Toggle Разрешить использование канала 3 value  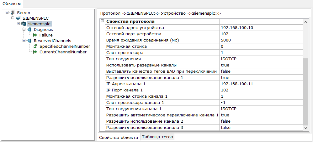(x=261, y=128)
